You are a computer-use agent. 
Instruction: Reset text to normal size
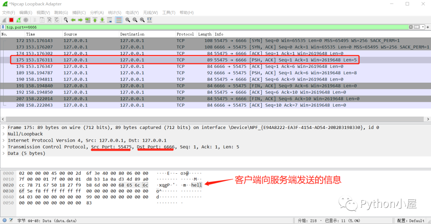click(142, 20)
